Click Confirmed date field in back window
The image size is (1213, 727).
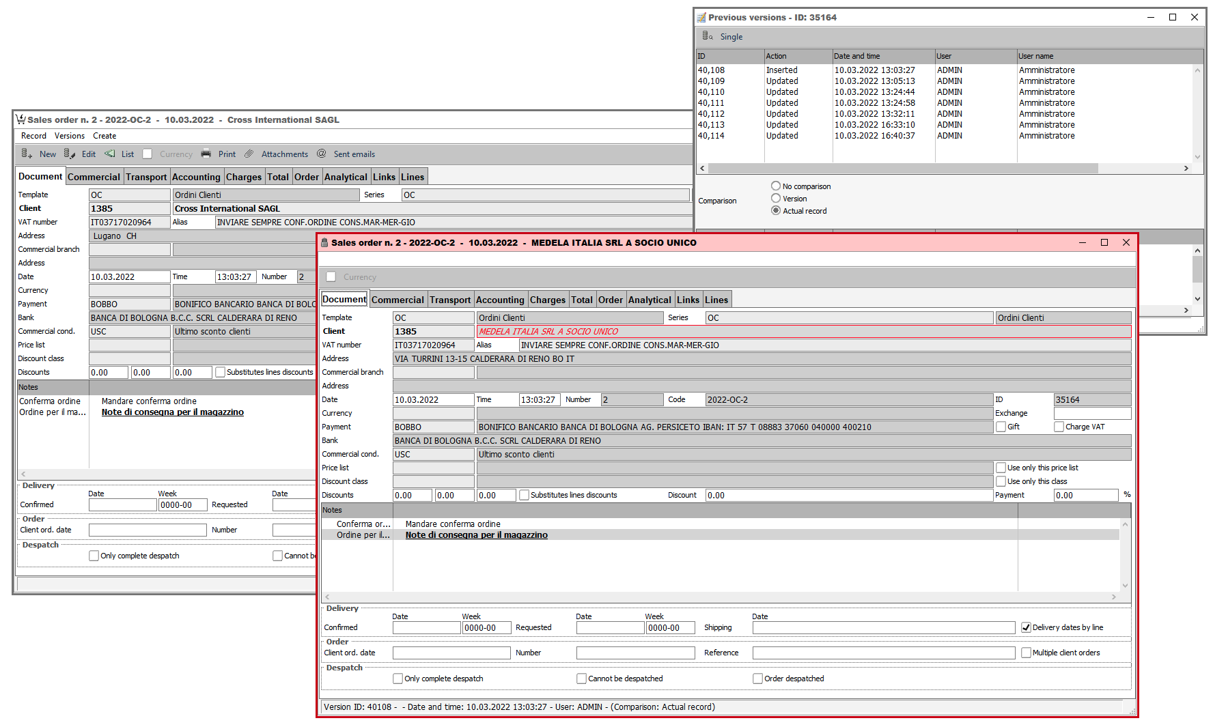pyautogui.click(x=122, y=504)
